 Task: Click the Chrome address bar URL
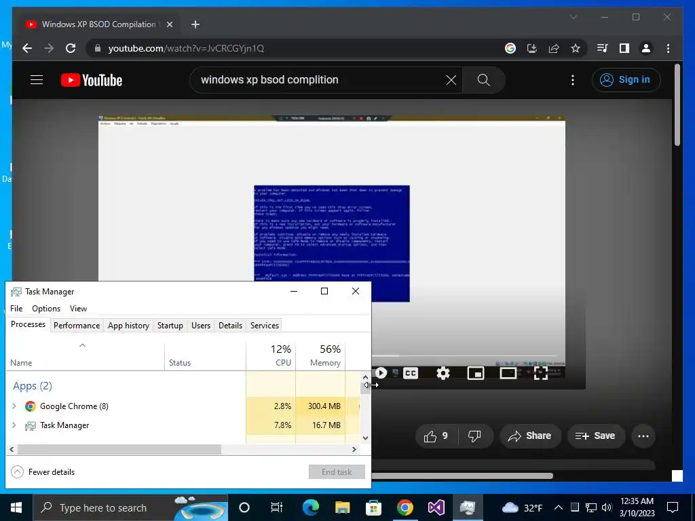tap(186, 48)
